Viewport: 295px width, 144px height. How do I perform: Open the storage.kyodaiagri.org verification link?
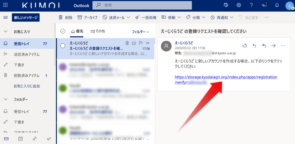(226, 77)
